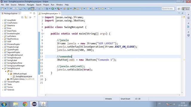Close the SwingNoLayout.java editor tab
Screen dimensions: 191x107
59,13
